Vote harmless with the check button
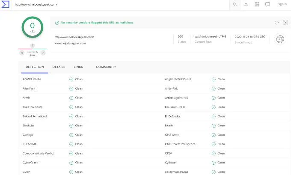Image resolution: width=291 pixels, height=175 pixels. click(x=43, y=53)
